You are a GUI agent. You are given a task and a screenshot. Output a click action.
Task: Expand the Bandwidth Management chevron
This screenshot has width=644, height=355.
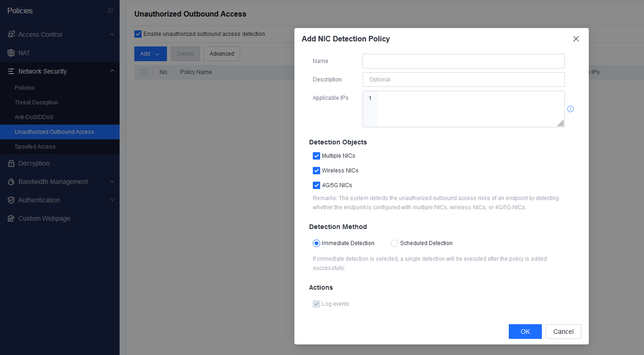112,182
